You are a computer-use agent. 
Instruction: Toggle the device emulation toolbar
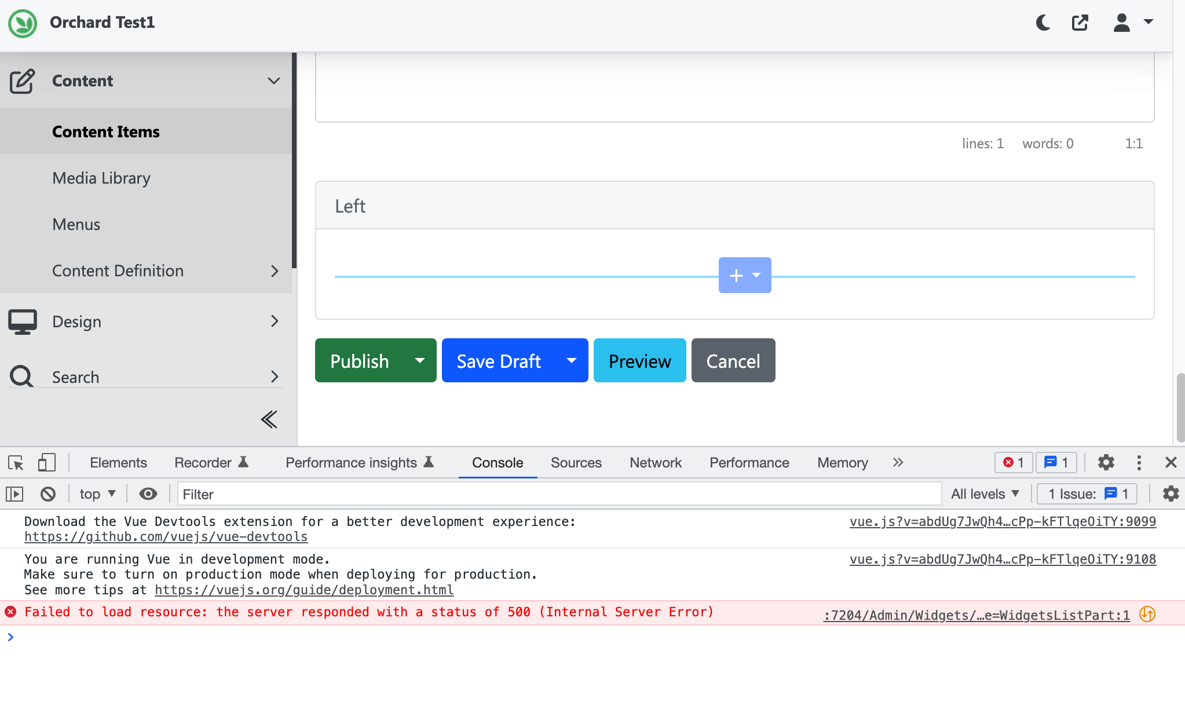(x=47, y=462)
